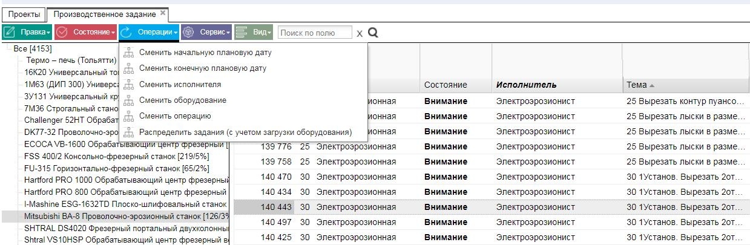This screenshot has width=750, height=245.
Task: Close the Производственное задание tab
Action: [163, 13]
